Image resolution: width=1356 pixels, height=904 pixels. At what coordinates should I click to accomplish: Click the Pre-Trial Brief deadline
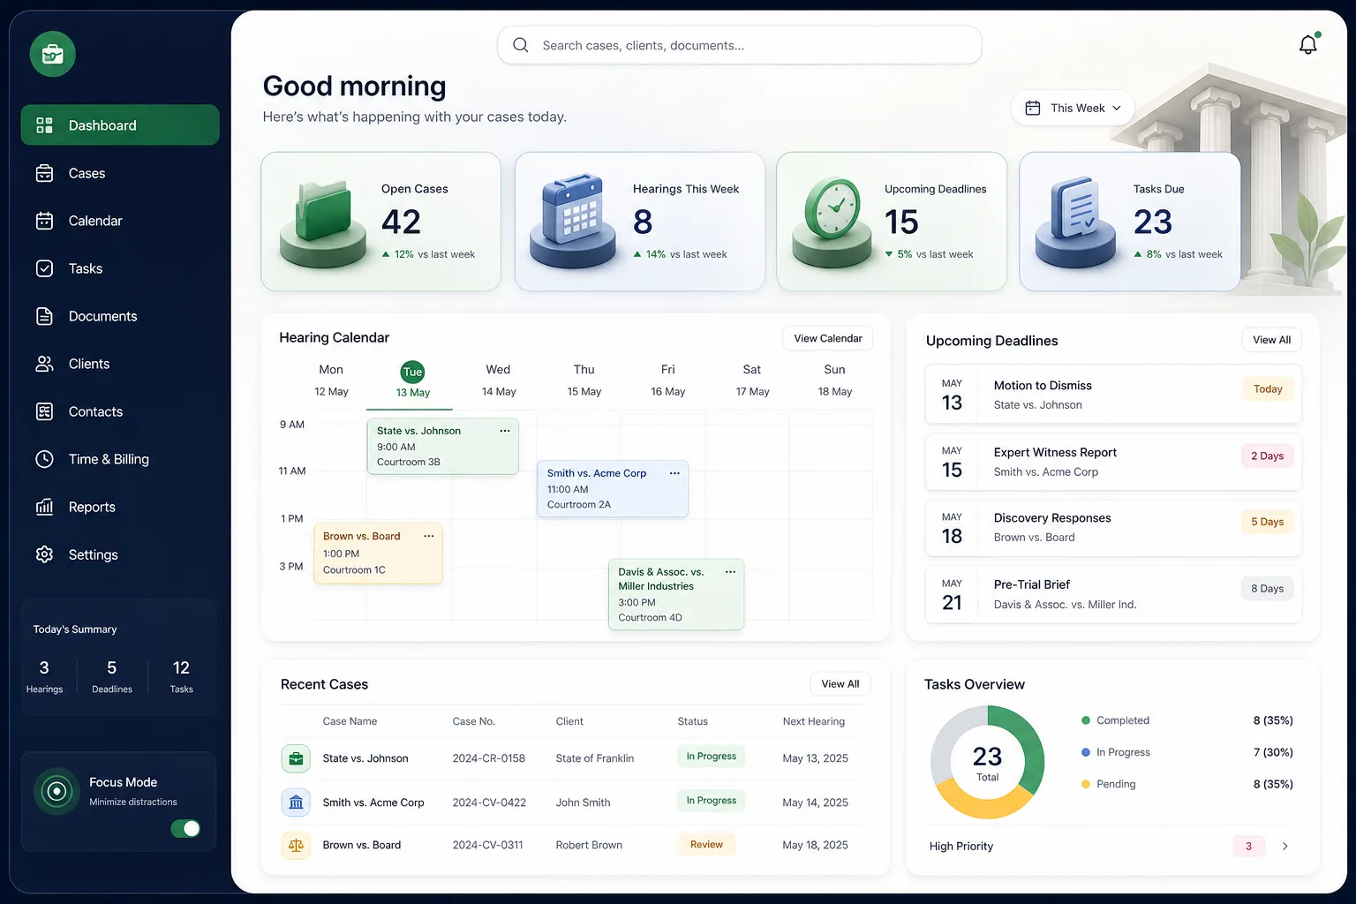coord(1113,595)
